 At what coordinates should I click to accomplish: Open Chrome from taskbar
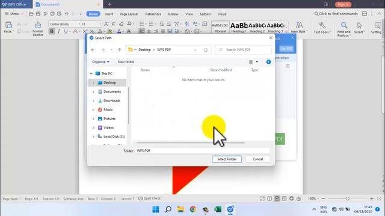193,209
